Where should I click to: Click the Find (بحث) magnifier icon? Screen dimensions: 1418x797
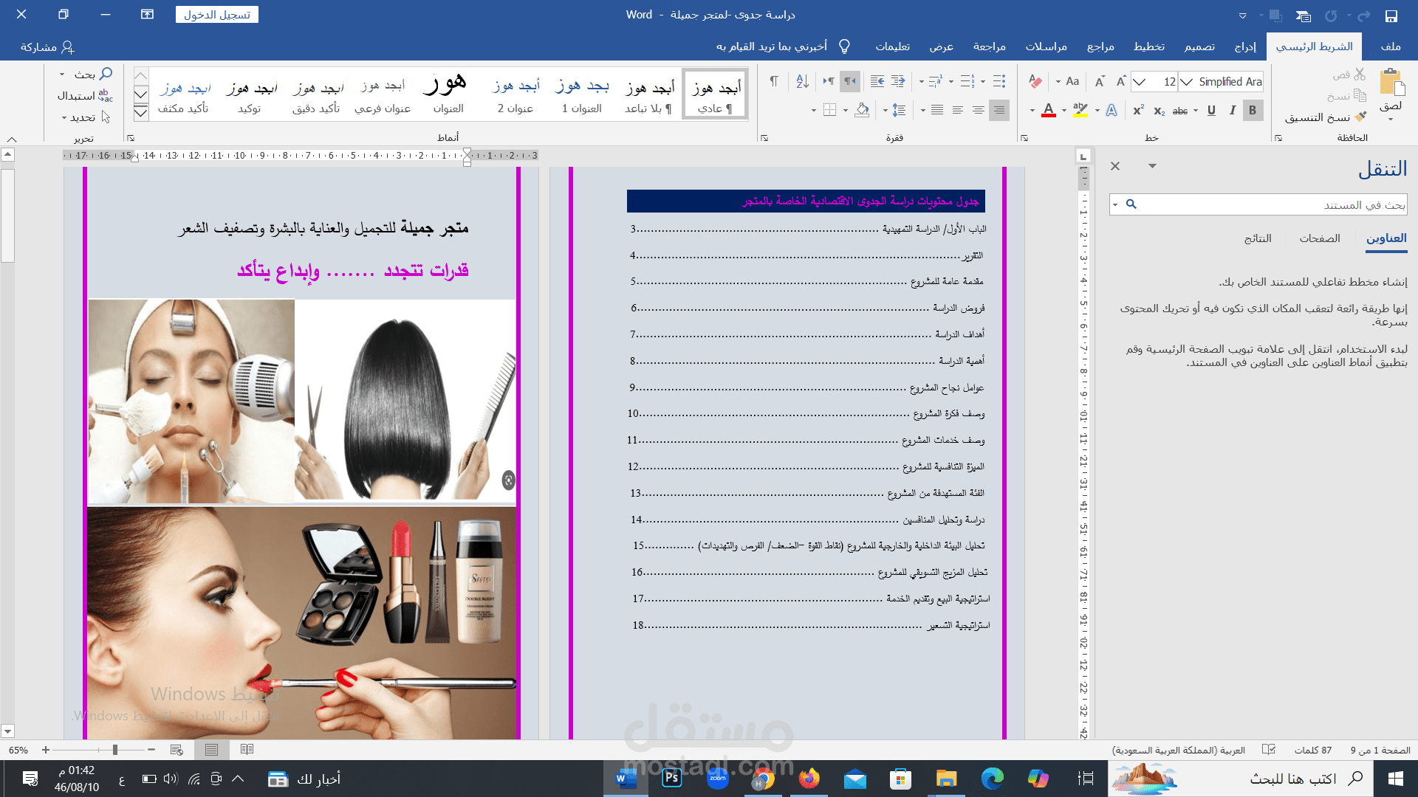106,74
